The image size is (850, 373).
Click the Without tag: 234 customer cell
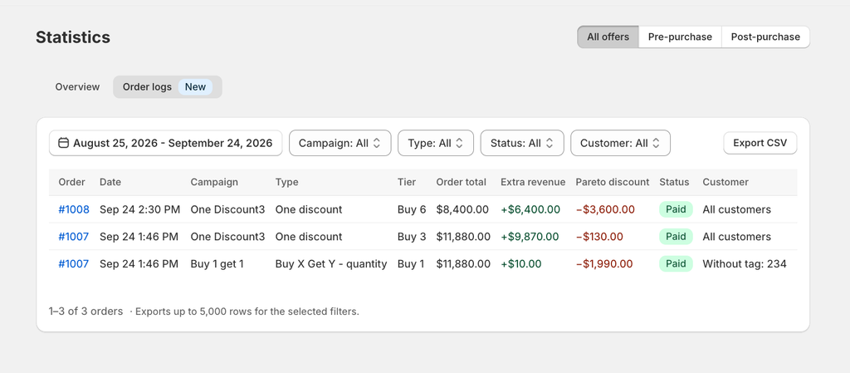coord(745,264)
